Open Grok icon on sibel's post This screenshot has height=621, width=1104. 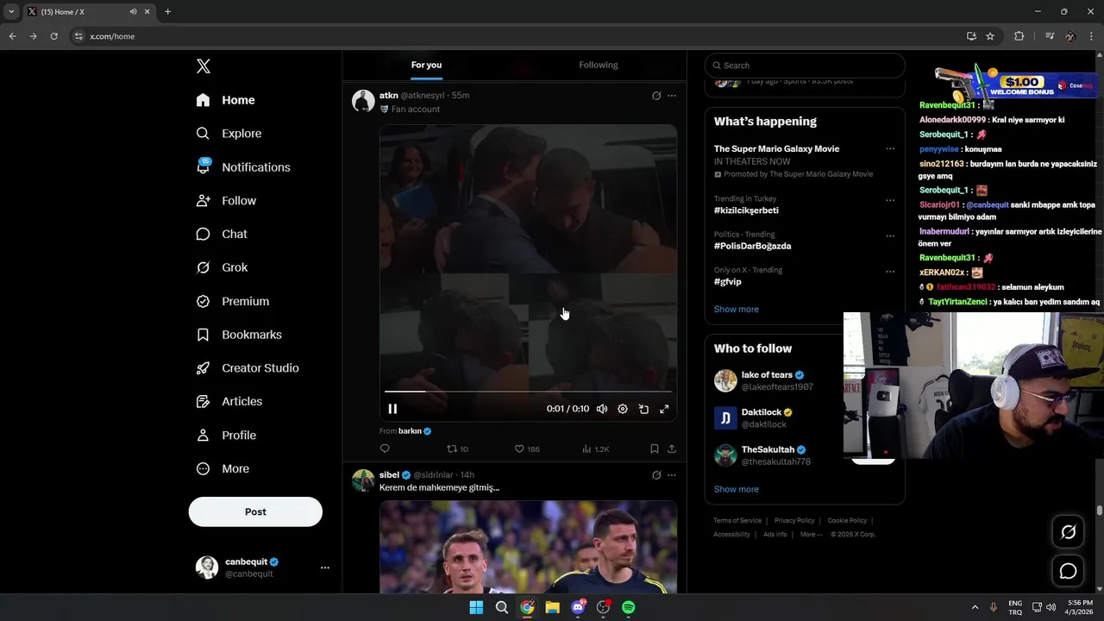click(x=656, y=475)
